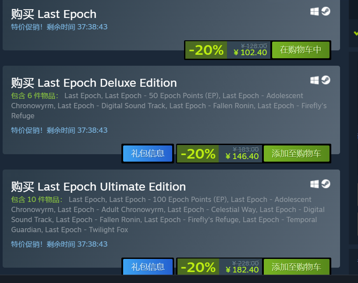This screenshot has width=358, height=283.
Task: Click the 购买 Last Epoch Ultimate Edition title
Action: pyautogui.click(x=99, y=187)
